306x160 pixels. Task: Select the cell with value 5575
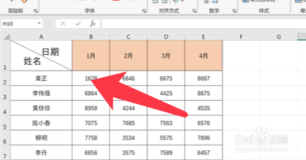[x=166, y=138]
